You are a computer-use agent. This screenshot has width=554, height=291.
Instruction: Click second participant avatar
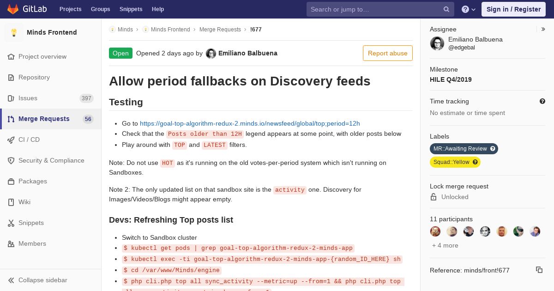tap(452, 231)
